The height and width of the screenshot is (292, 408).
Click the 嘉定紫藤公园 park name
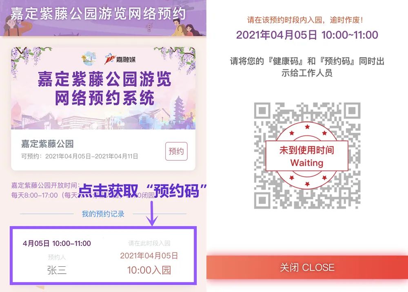pos(47,144)
